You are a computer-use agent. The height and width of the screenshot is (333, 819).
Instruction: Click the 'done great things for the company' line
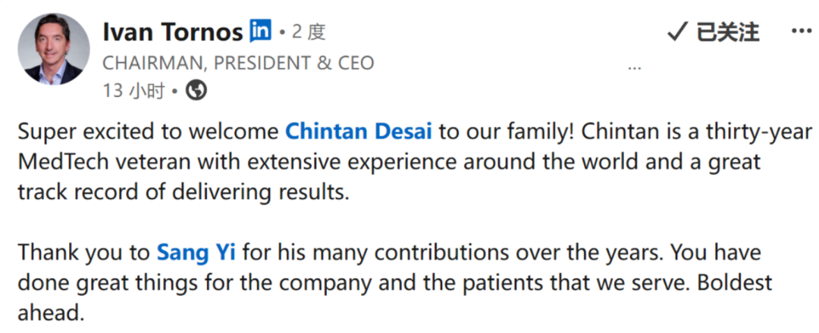(395, 283)
